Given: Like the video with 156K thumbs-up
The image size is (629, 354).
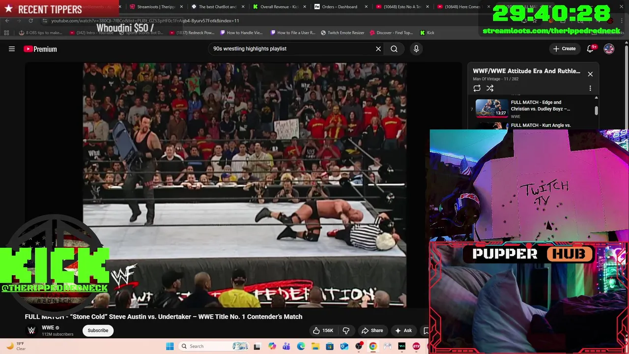Looking at the screenshot, I should point(323,330).
